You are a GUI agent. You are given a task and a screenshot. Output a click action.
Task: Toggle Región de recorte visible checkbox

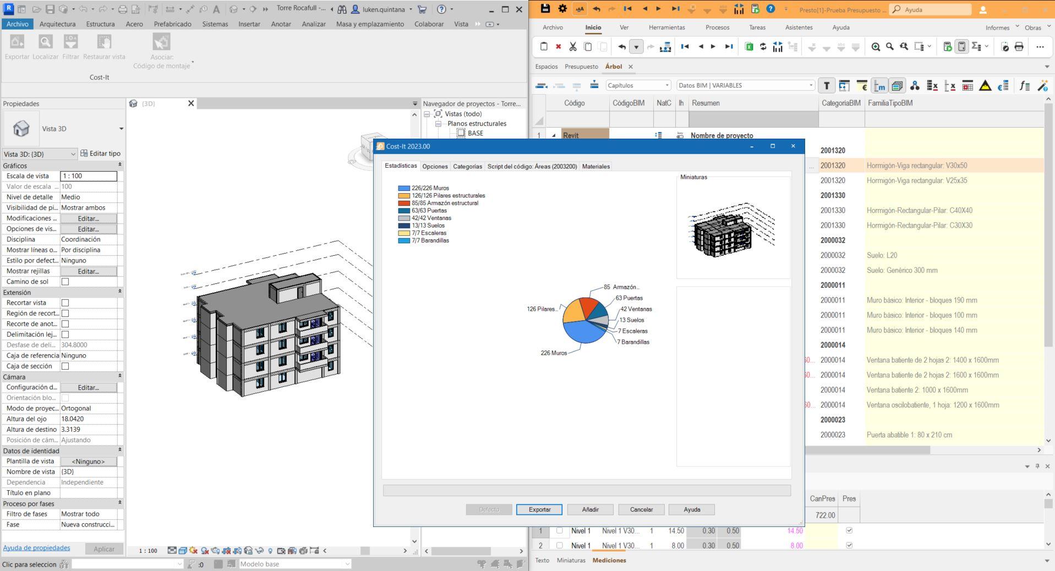pyautogui.click(x=65, y=313)
